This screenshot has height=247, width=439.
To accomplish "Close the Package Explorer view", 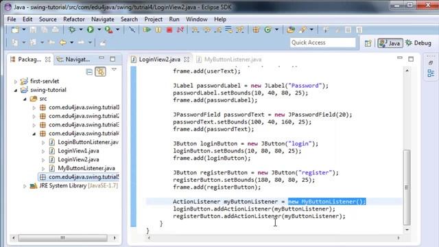I will [48, 60].
